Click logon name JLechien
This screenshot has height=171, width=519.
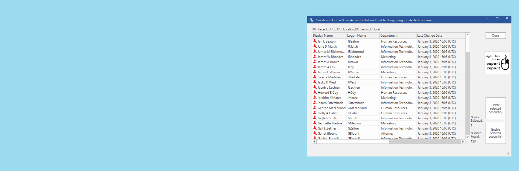[354, 88]
